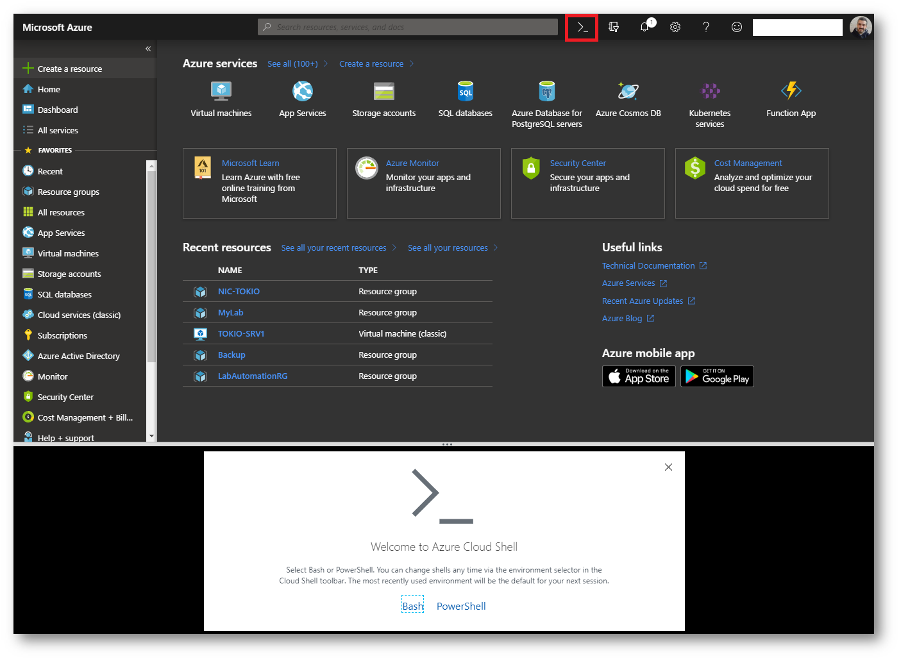Screen dimensions: 901x661
Task: Open Cloud Shell from the top bar
Action: pyautogui.click(x=582, y=28)
